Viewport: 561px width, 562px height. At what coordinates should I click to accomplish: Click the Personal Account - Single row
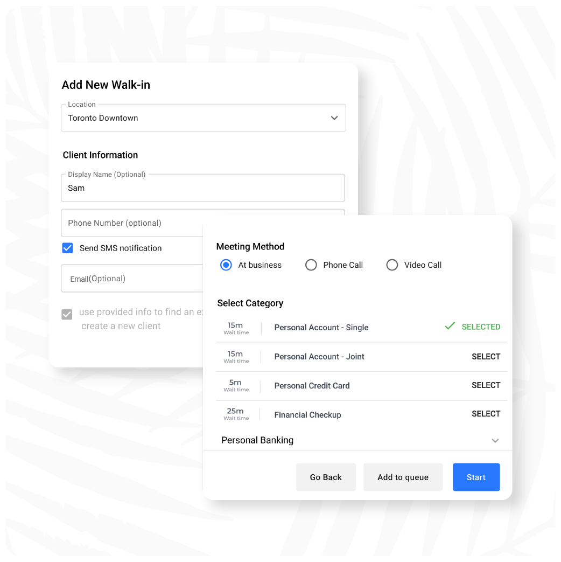(361, 328)
